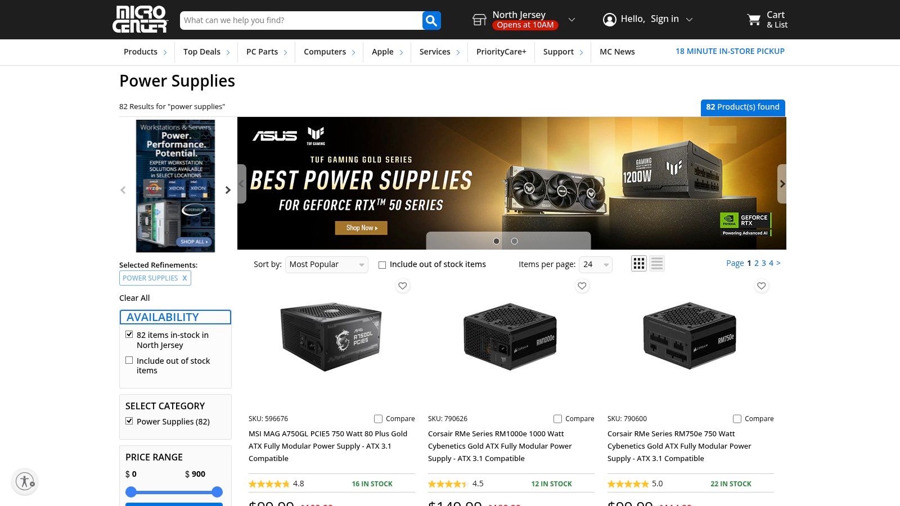
Task: Click the blue search magnifier button
Action: click(x=431, y=20)
